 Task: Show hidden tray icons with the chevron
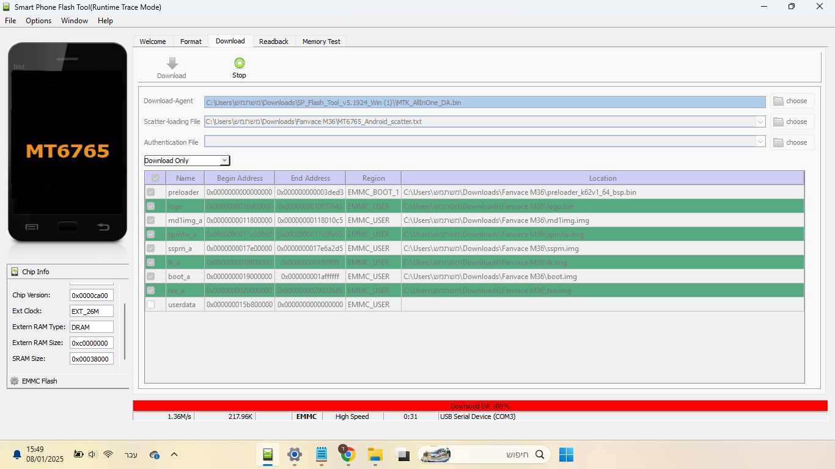(x=174, y=454)
